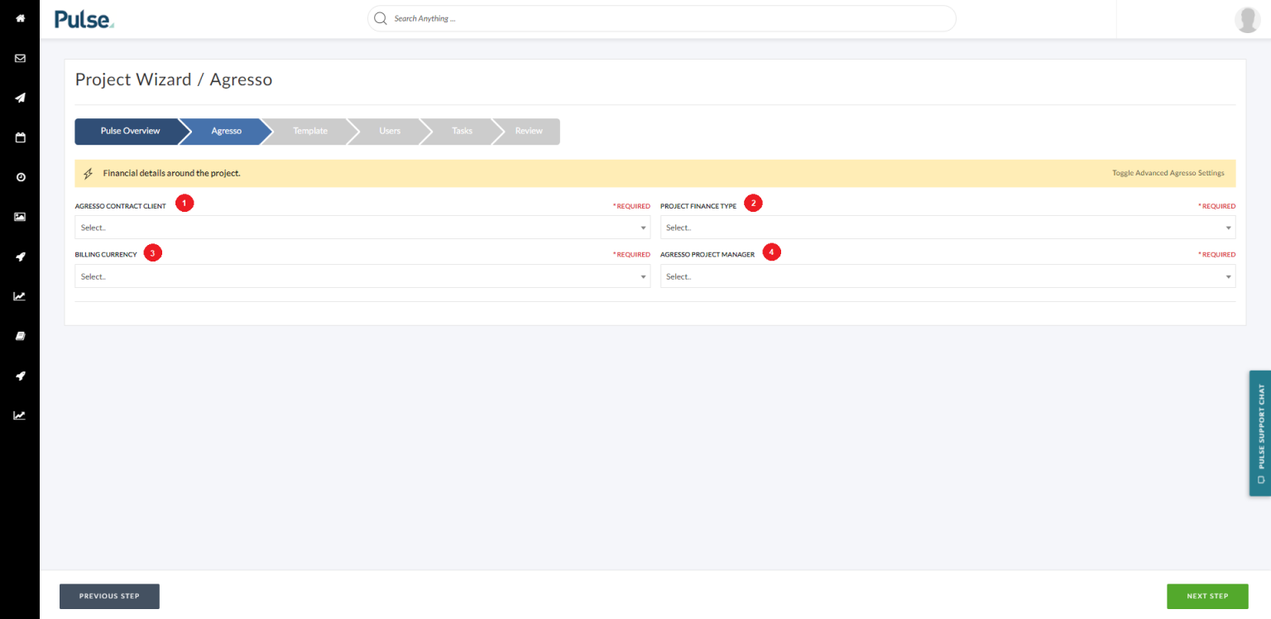The height and width of the screenshot is (619, 1271).
Task: Open the chart analytics sidebar icon
Action: coord(19,295)
